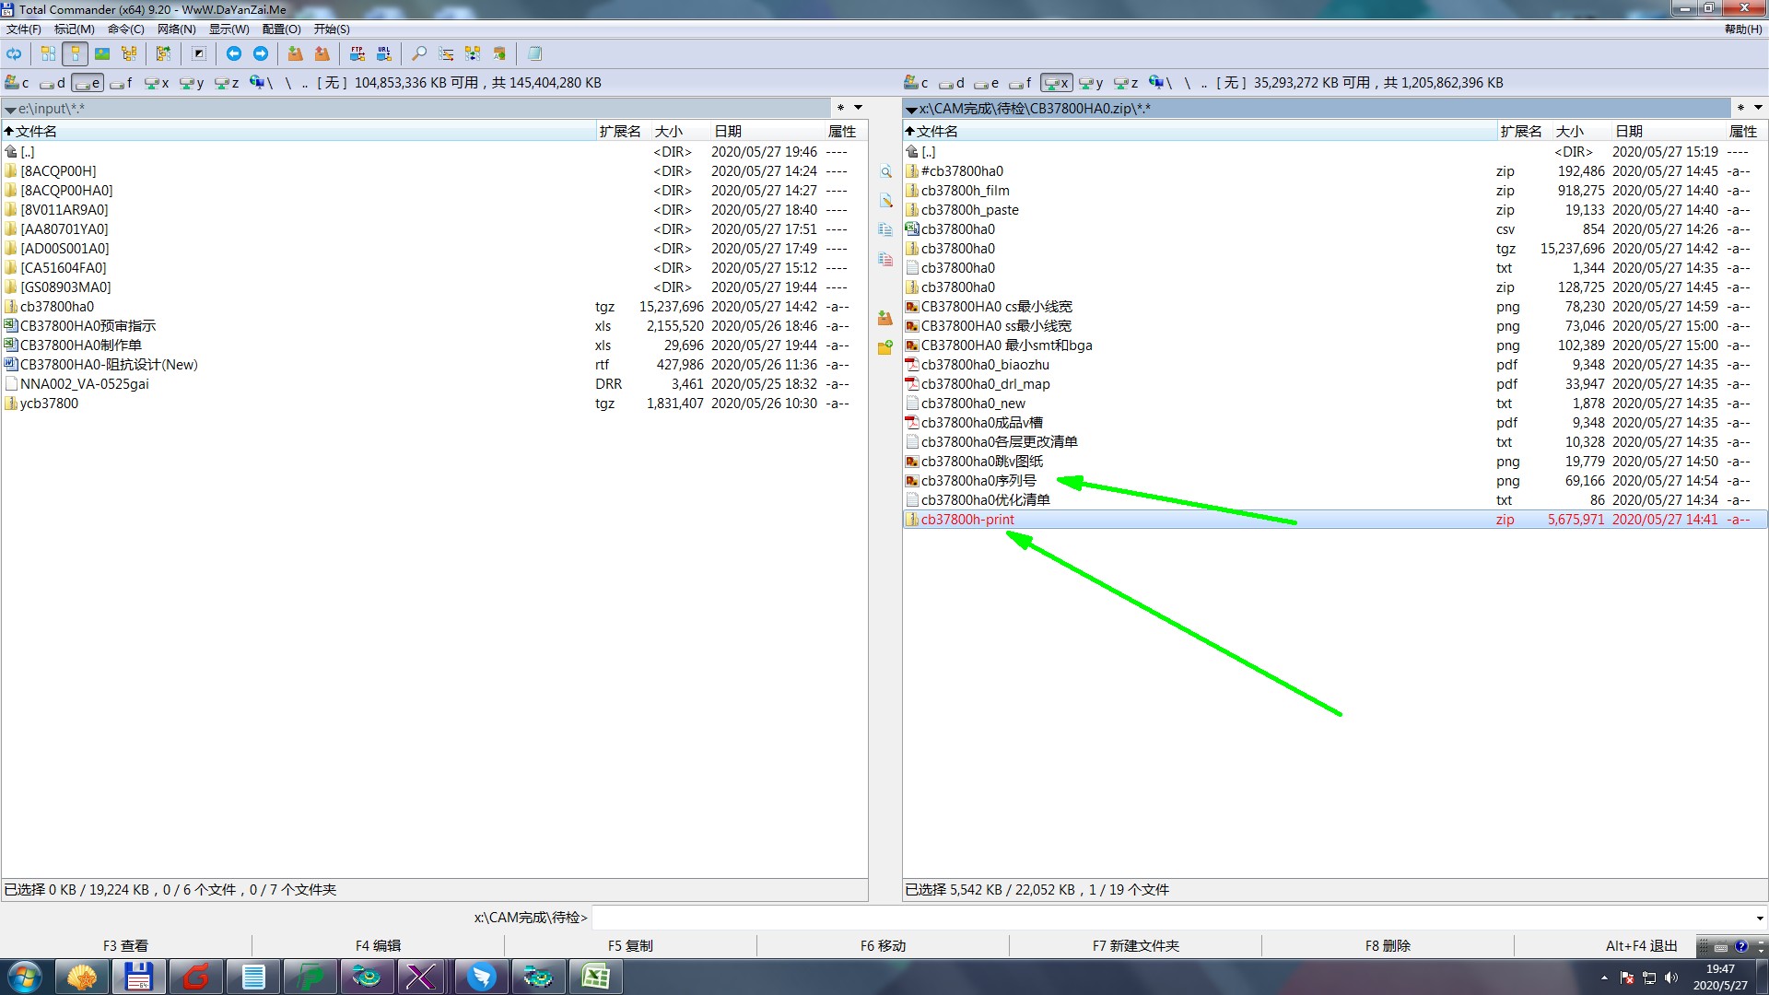
Task: Open the Search files magnifier icon
Action: coord(419,53)
